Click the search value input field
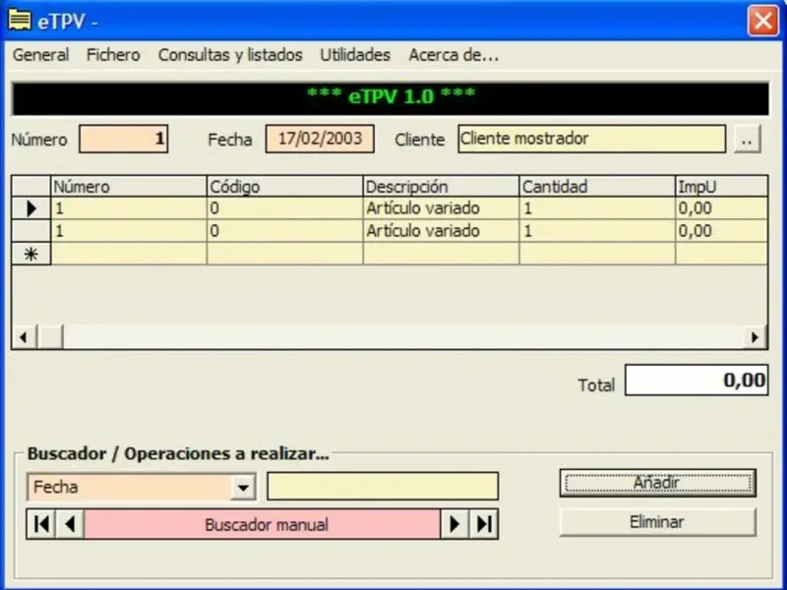787x590 pixels. tap(383, 486)
